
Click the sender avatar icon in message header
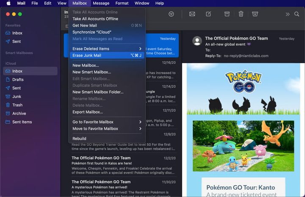click(197, 41)
